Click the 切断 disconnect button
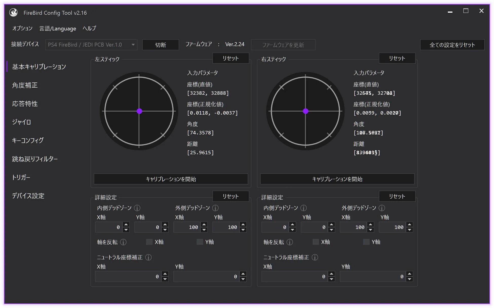The width and height of the screenshot is (494, 308). [x=160, y=45]
